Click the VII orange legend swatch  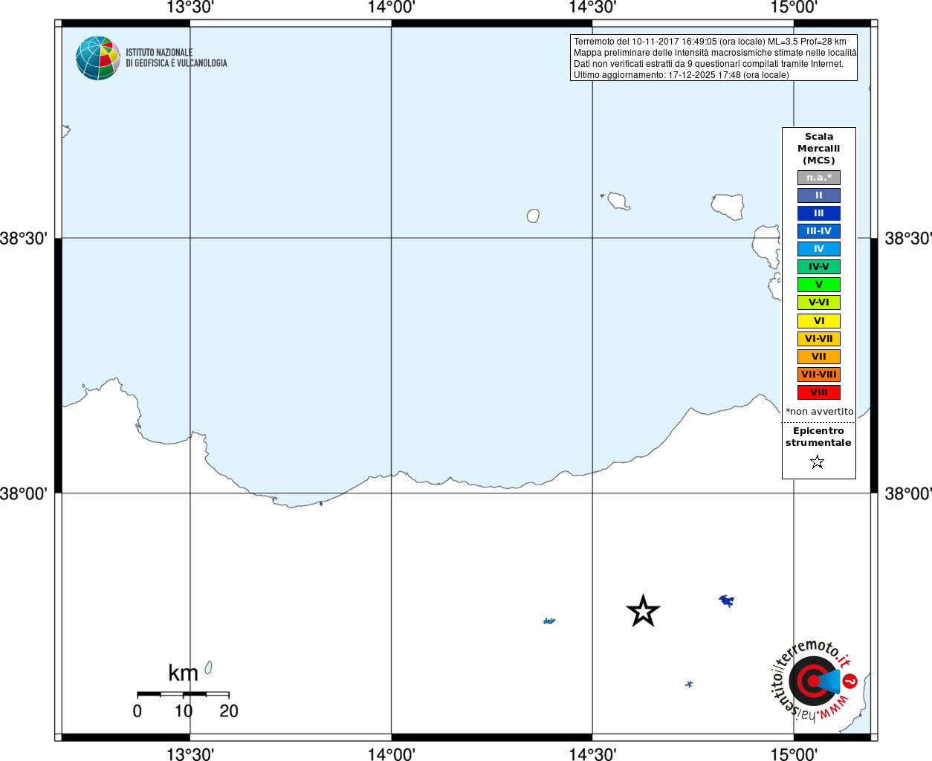(x=819, y=357)
